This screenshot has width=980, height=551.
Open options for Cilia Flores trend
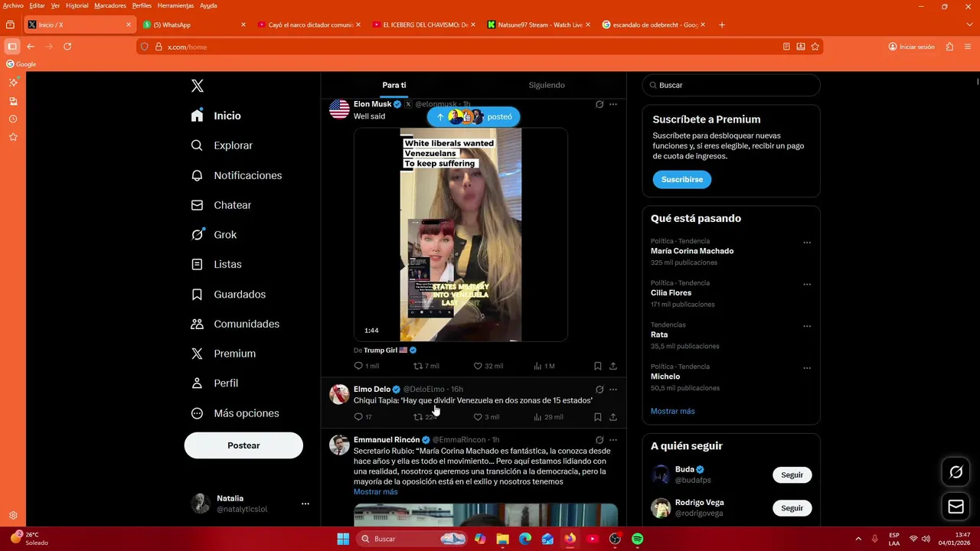click(x=807, y=285)
